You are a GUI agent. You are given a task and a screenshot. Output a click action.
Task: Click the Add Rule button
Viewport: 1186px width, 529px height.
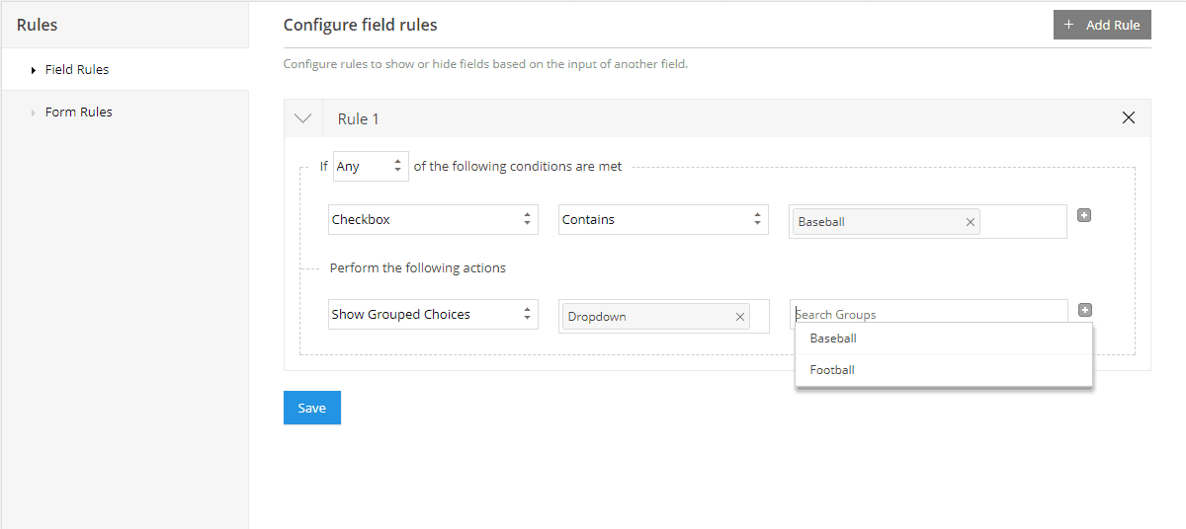(1102, 25)
